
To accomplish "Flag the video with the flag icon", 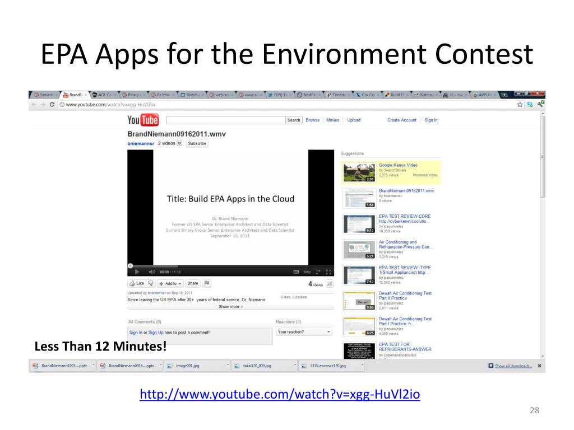I will point(207,283).
